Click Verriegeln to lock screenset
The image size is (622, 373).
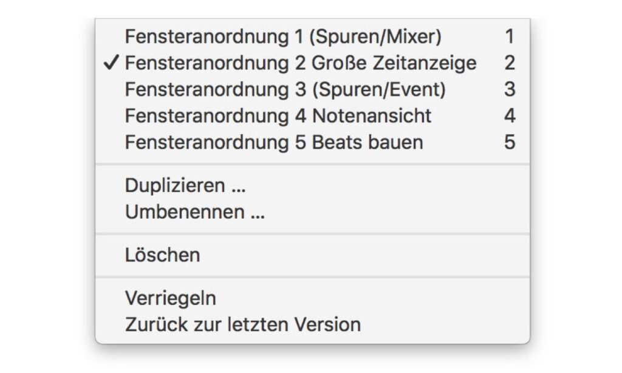click(x=313, y=298)
